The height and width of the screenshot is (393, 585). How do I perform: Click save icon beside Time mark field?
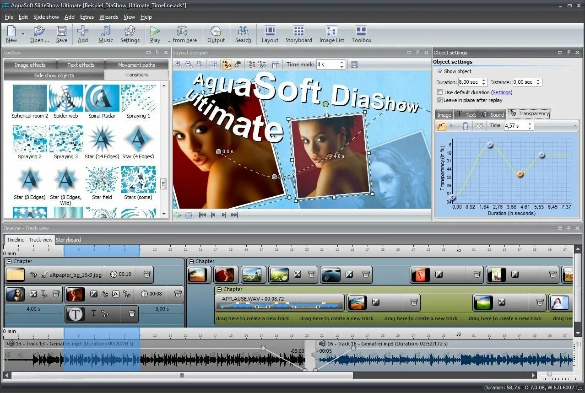(x=354, y=65)
